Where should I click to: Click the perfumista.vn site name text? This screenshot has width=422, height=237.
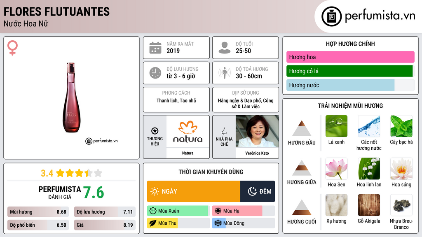(x=380, y=16)
